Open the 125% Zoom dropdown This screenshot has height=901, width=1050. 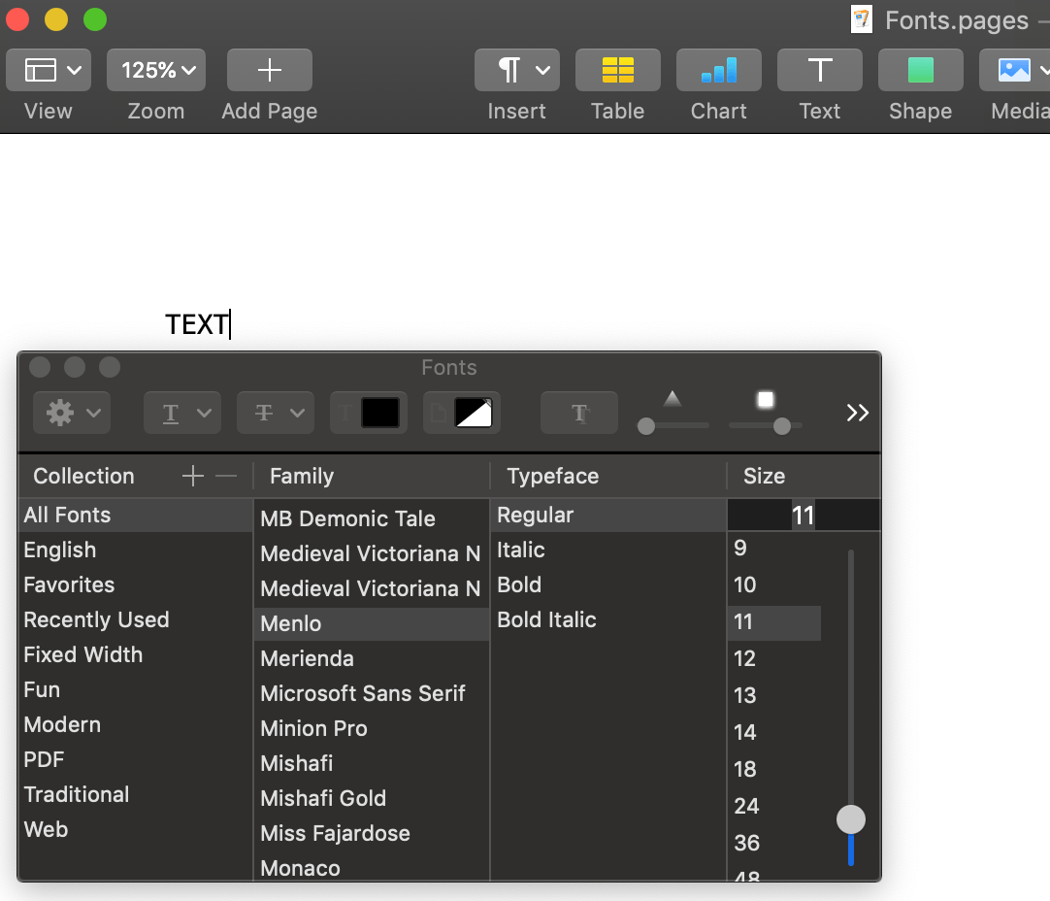pos(156,70)
